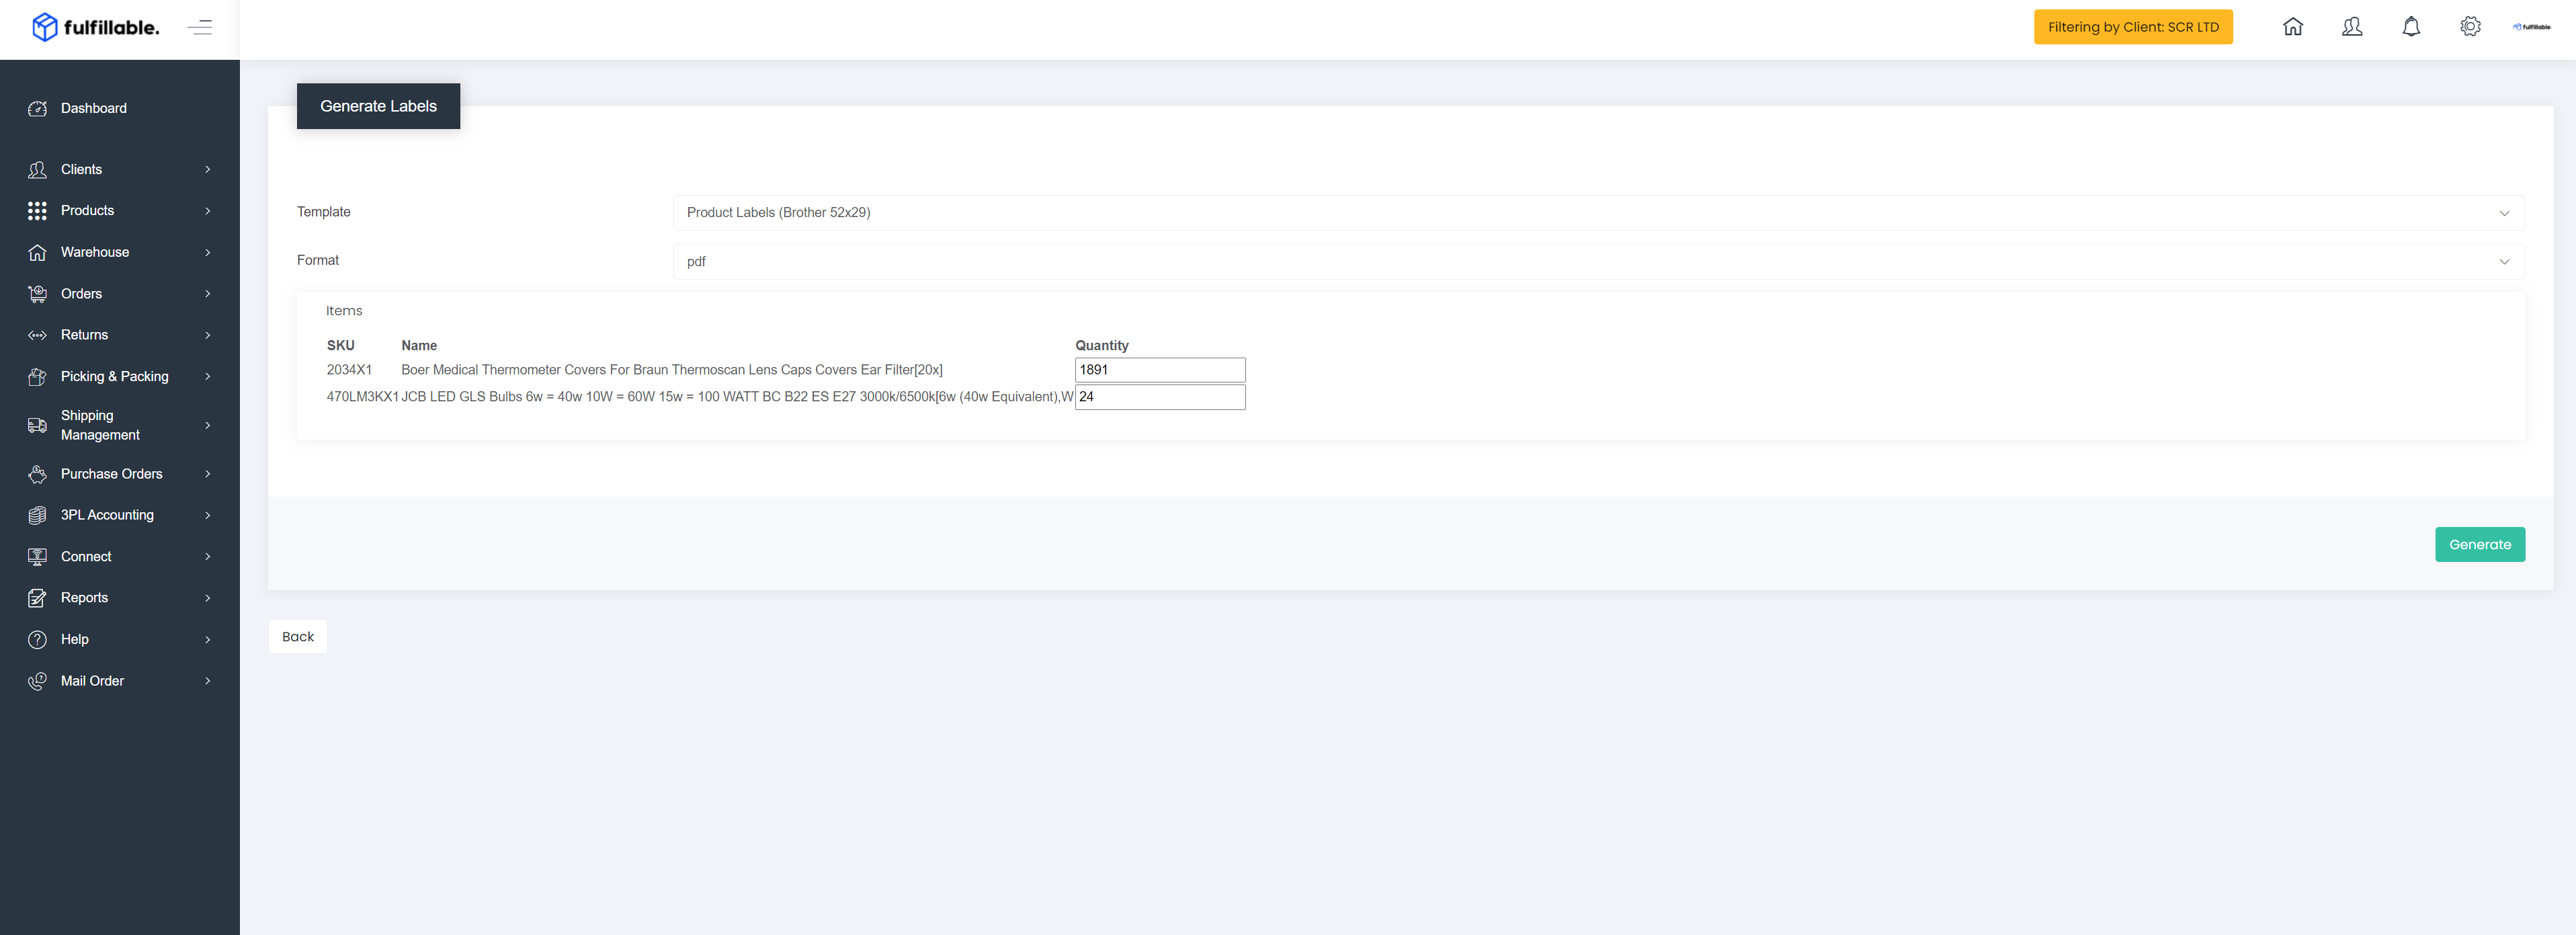Click the users icon in header

pyautogui.click(x=2352, y=27)
